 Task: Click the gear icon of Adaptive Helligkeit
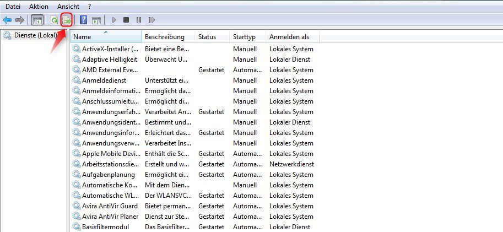tap(77, 60)
